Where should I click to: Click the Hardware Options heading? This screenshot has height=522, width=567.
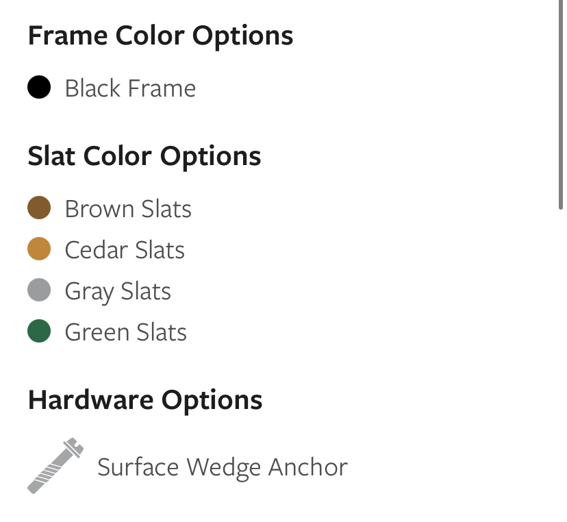(145, 401)
